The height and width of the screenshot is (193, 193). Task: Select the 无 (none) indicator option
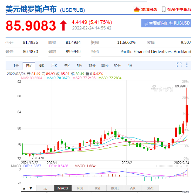pos(45,188)
